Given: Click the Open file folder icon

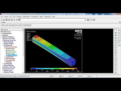Looking at the screenshot, I should click(x=4, y=20).
